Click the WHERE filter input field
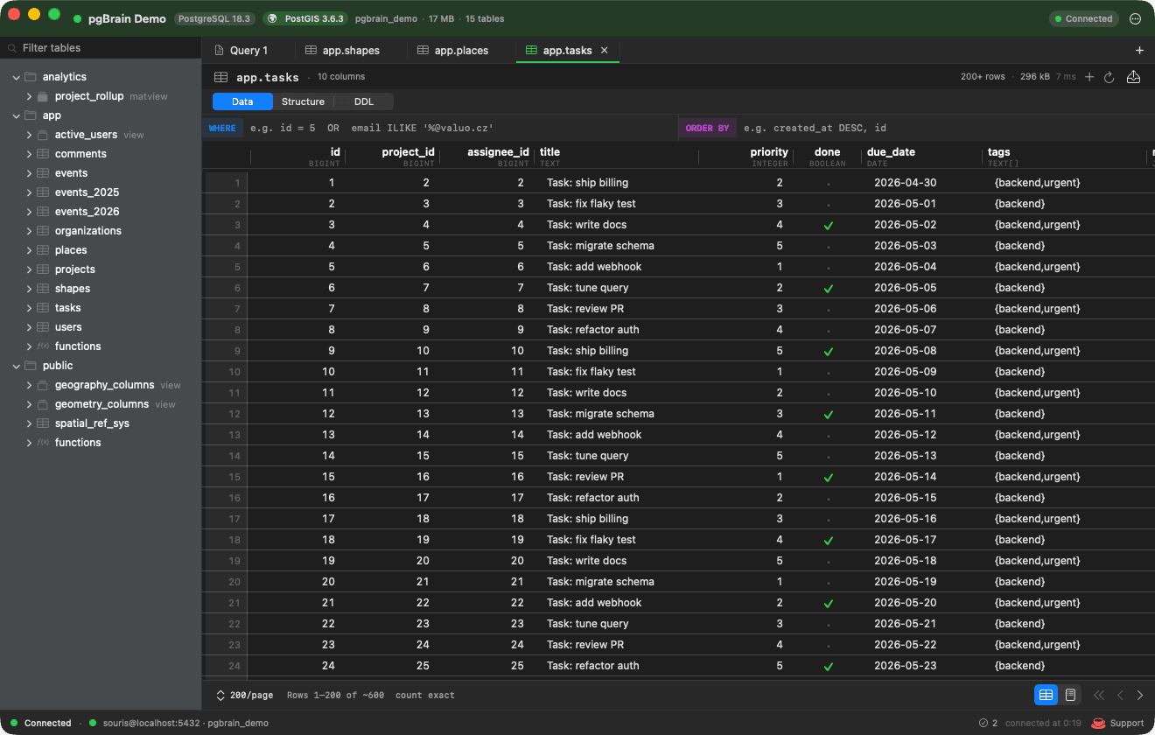Image resolution: width=1155 pixels, height=735 pixels. (460, 128)
